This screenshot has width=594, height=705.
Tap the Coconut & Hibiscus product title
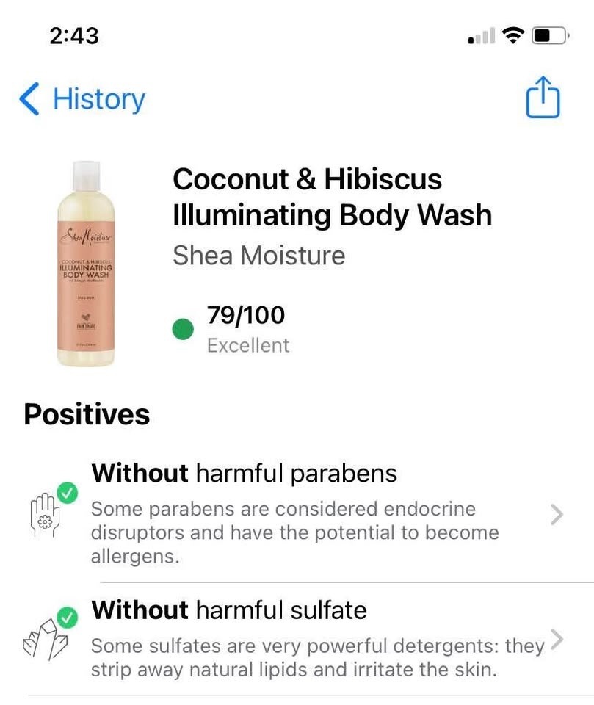pyautogui.click(x=331, y=197)
